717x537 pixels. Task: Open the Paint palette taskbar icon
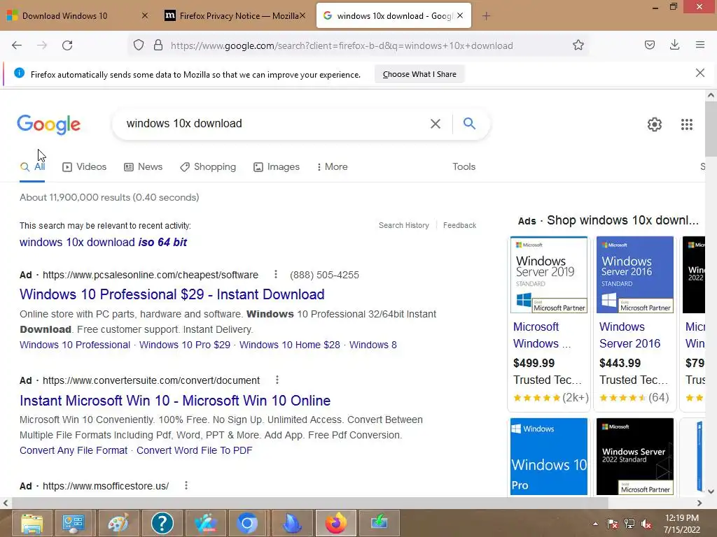(x=118, y=523)
